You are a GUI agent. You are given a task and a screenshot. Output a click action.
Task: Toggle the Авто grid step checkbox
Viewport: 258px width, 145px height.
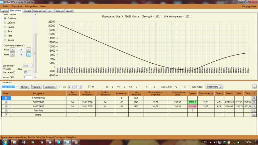pyautogui.click(x=4, y=69)
